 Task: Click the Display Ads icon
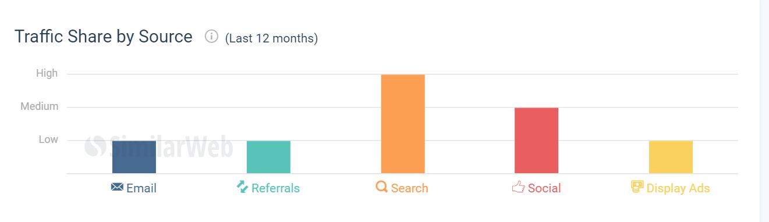637,187
